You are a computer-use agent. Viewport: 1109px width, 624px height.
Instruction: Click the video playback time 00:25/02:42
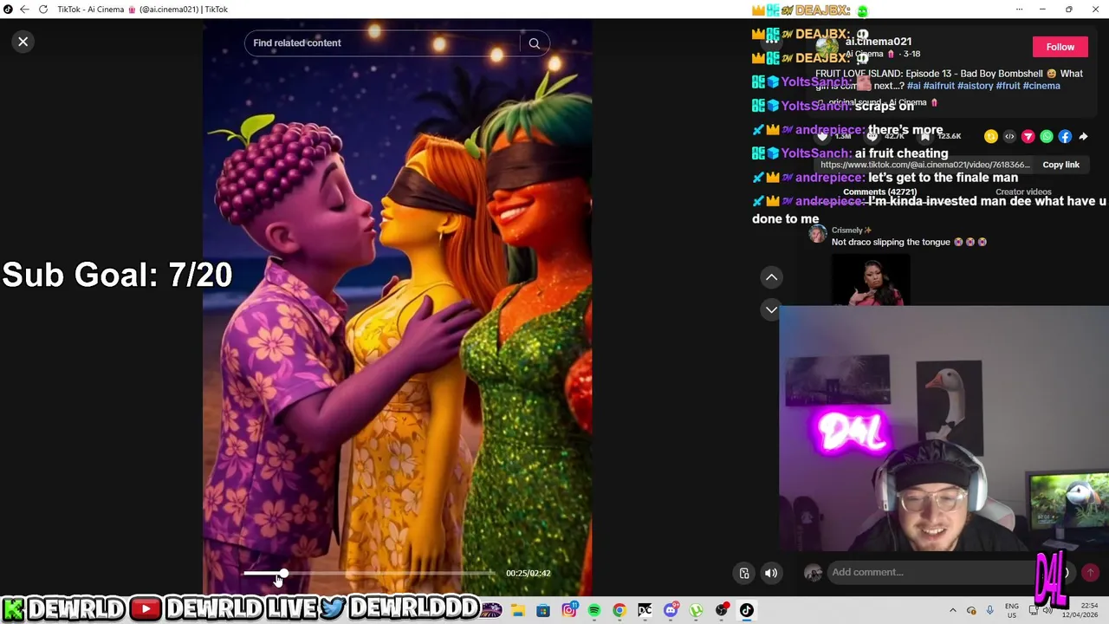tap(528, 573)
